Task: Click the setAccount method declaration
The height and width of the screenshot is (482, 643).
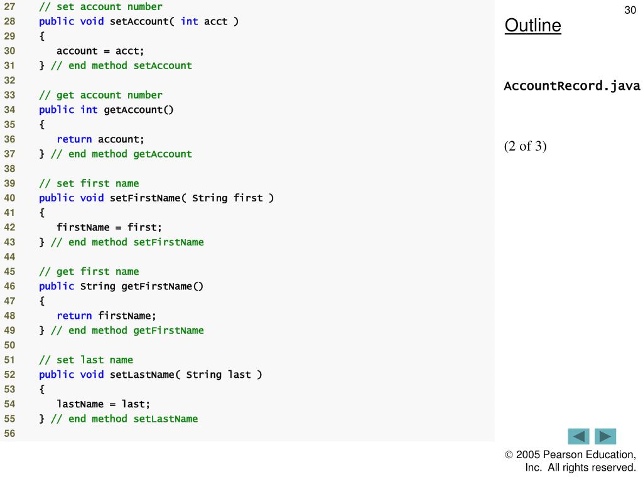Action: point(139,21)
